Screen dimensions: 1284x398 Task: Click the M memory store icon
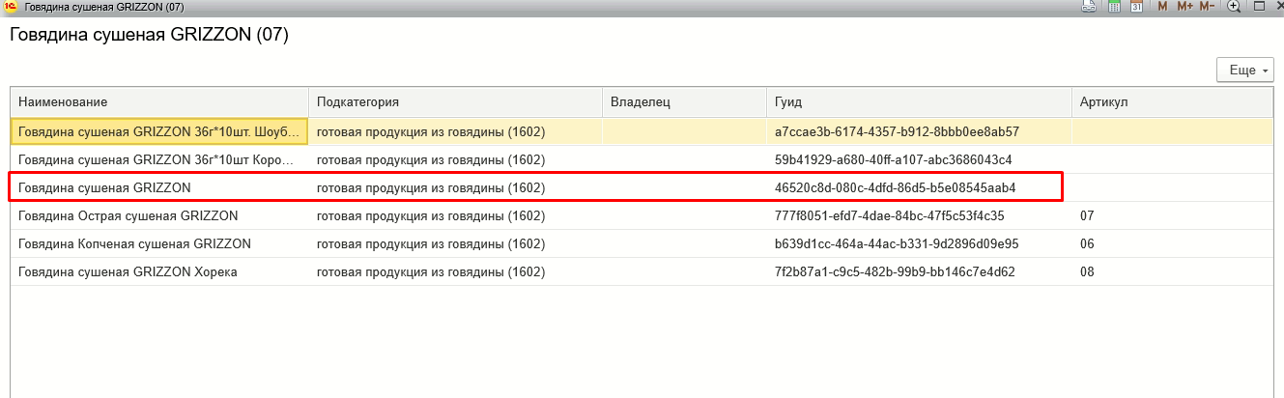pos(1162,7)
